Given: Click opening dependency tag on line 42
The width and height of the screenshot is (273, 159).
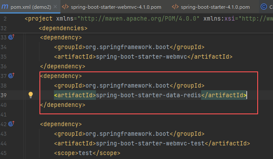Looking at the screenshot, I should click(x=61, y=124).
